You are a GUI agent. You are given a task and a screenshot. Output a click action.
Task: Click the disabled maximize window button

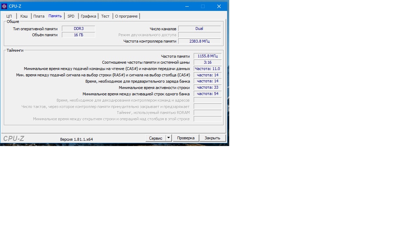point(203,6)
